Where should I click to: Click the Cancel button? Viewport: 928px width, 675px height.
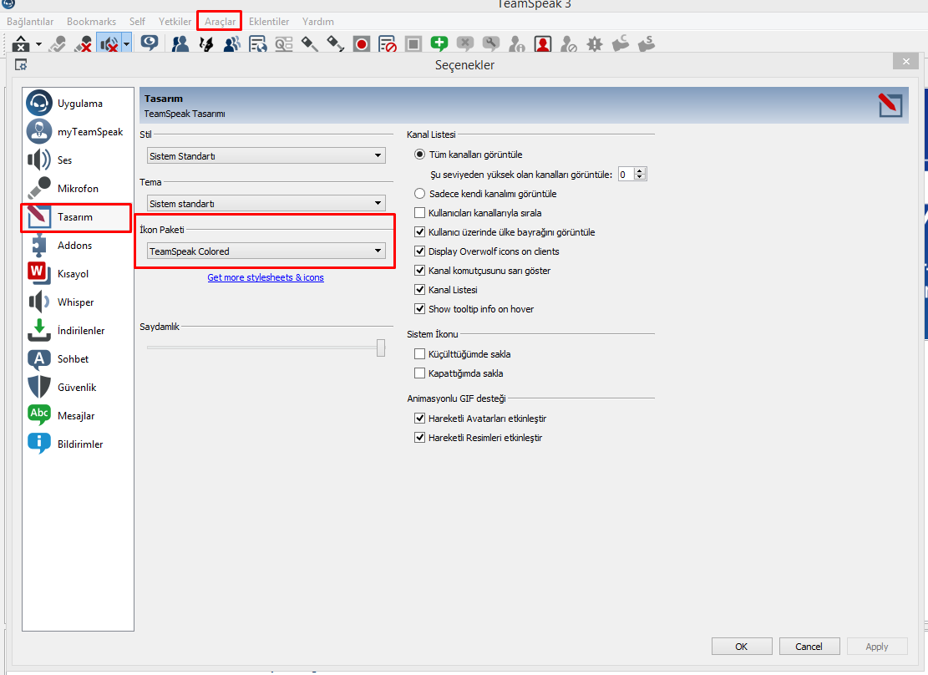[809, 646]
